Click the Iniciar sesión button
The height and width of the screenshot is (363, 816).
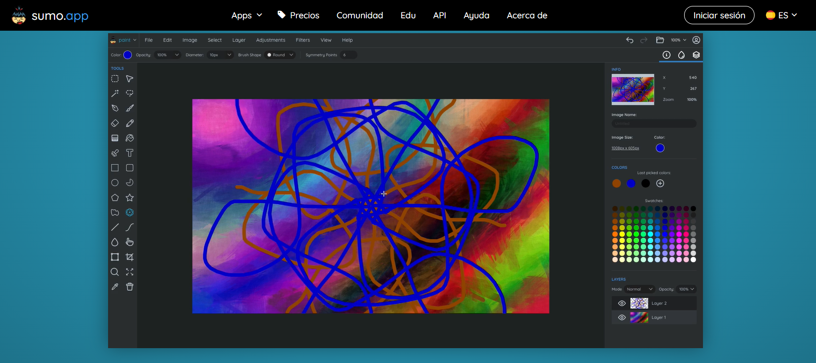click(719, 15)
